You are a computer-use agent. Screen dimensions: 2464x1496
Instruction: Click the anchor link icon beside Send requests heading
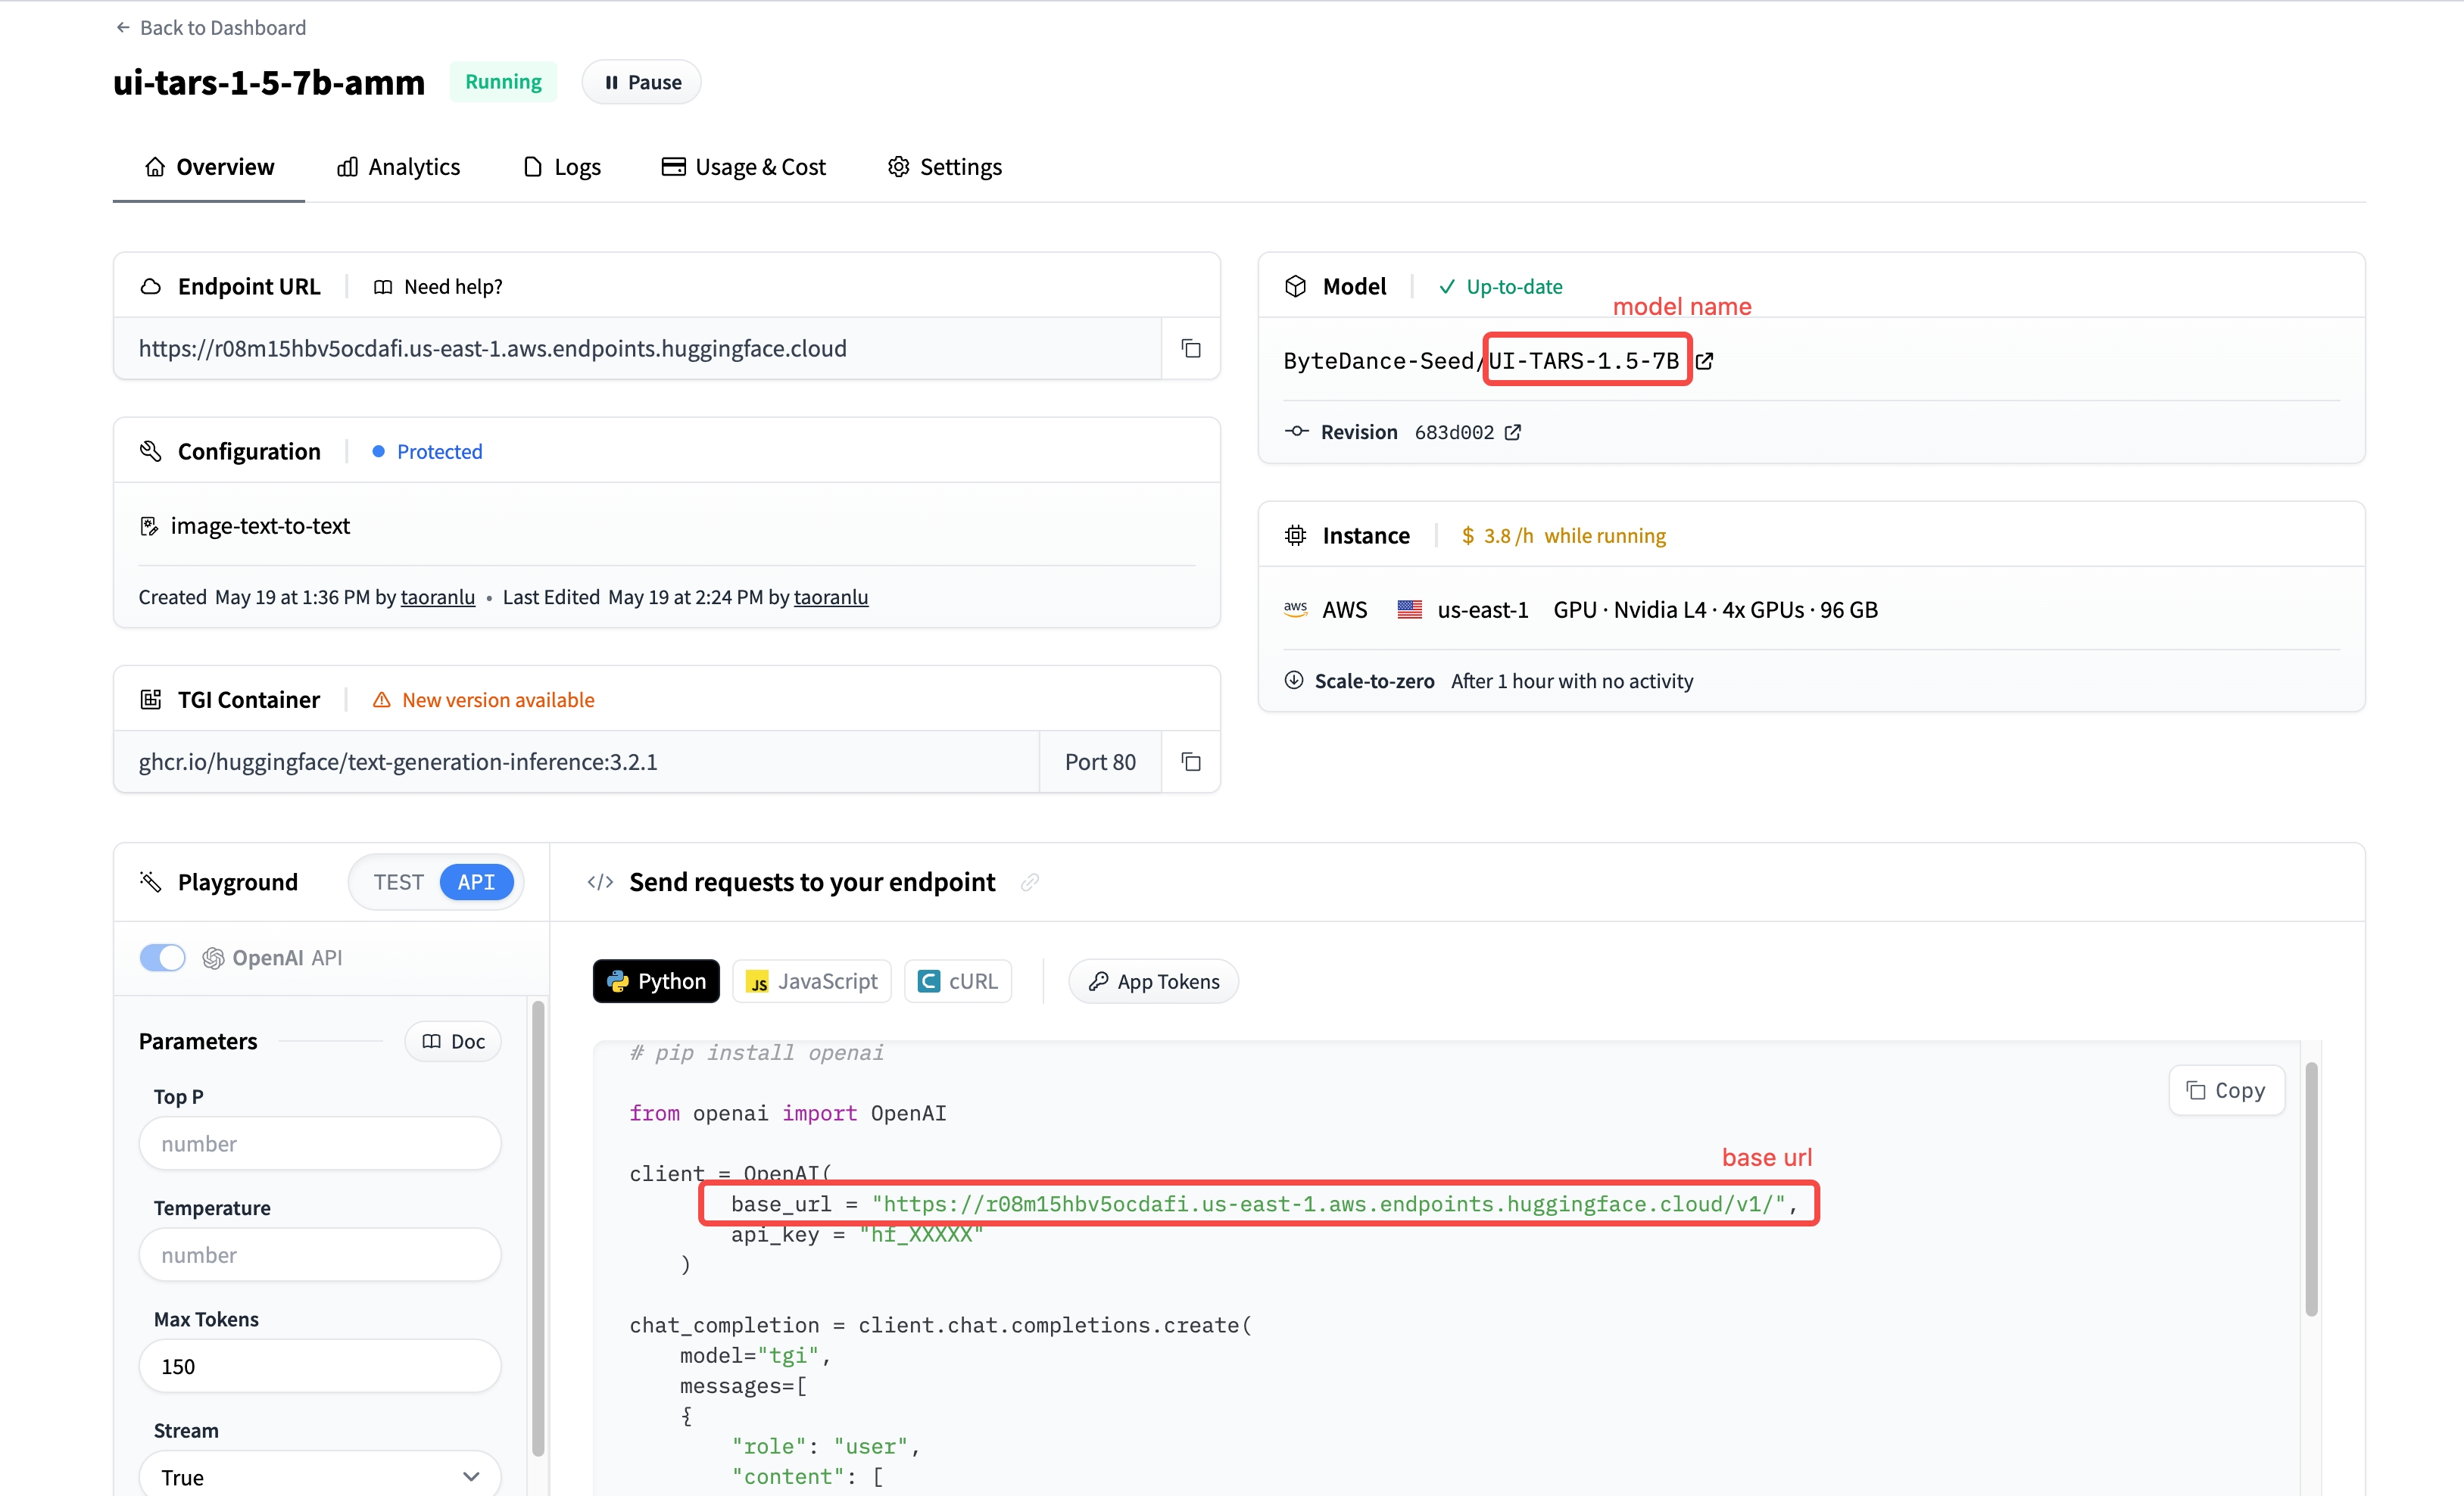1029,882
